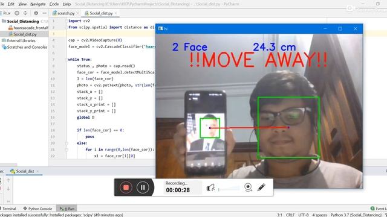Click the Scratches and Consoles icon
Image resolution: width=387 pixels, height=217 pixels.
pyautogui.click(x=4, y=47)
